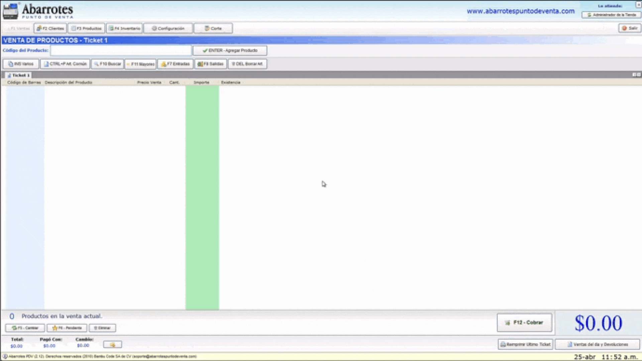
Task: Click Eliminar to clear the sale
Action: pyautogui.click(x=102, y=328)
